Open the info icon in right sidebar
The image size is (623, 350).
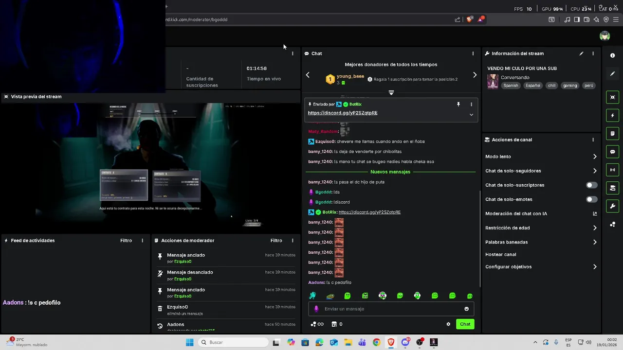click(x=612, y=55)
